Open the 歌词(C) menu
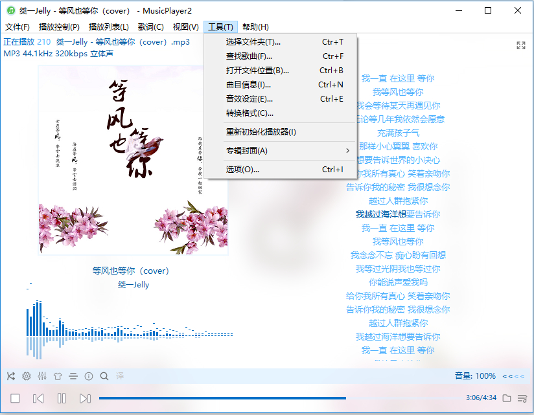The width and height of the screenshot is (534, 415). [151, 27]
